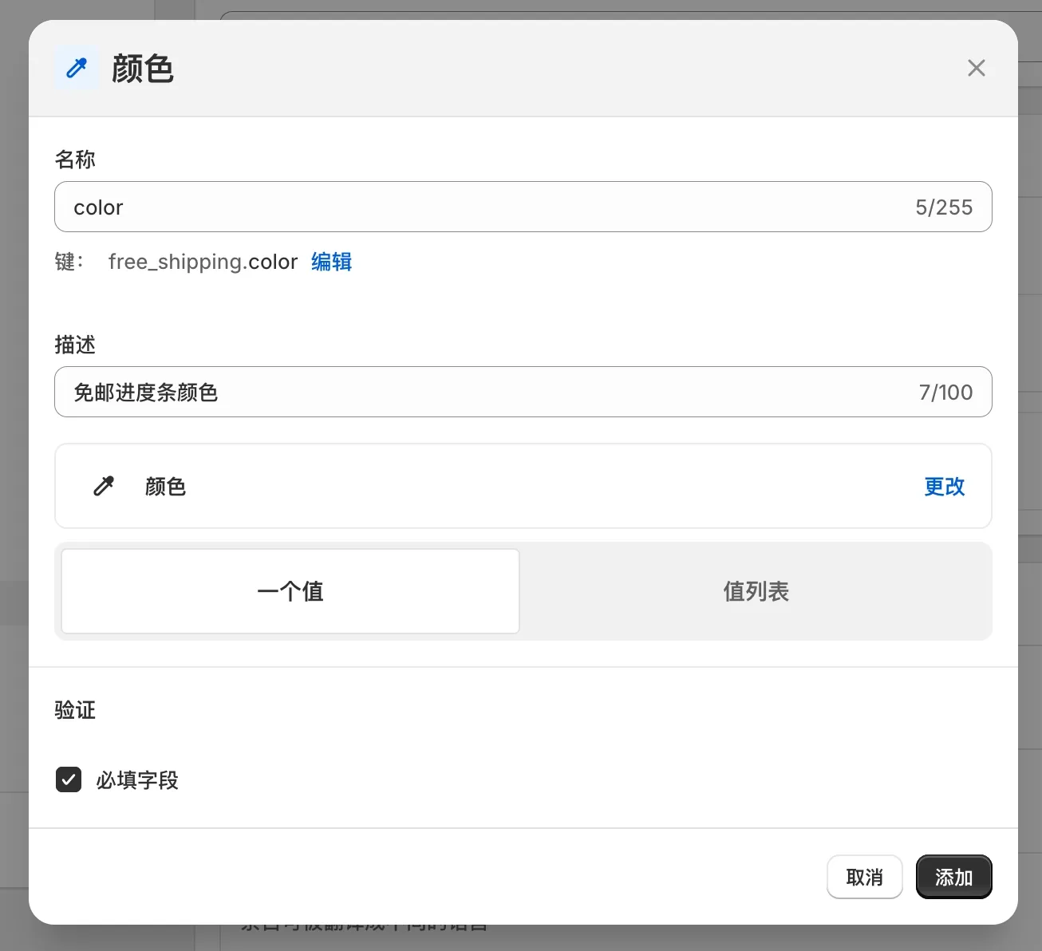Click the 验证 section heading

coord(74,710)
